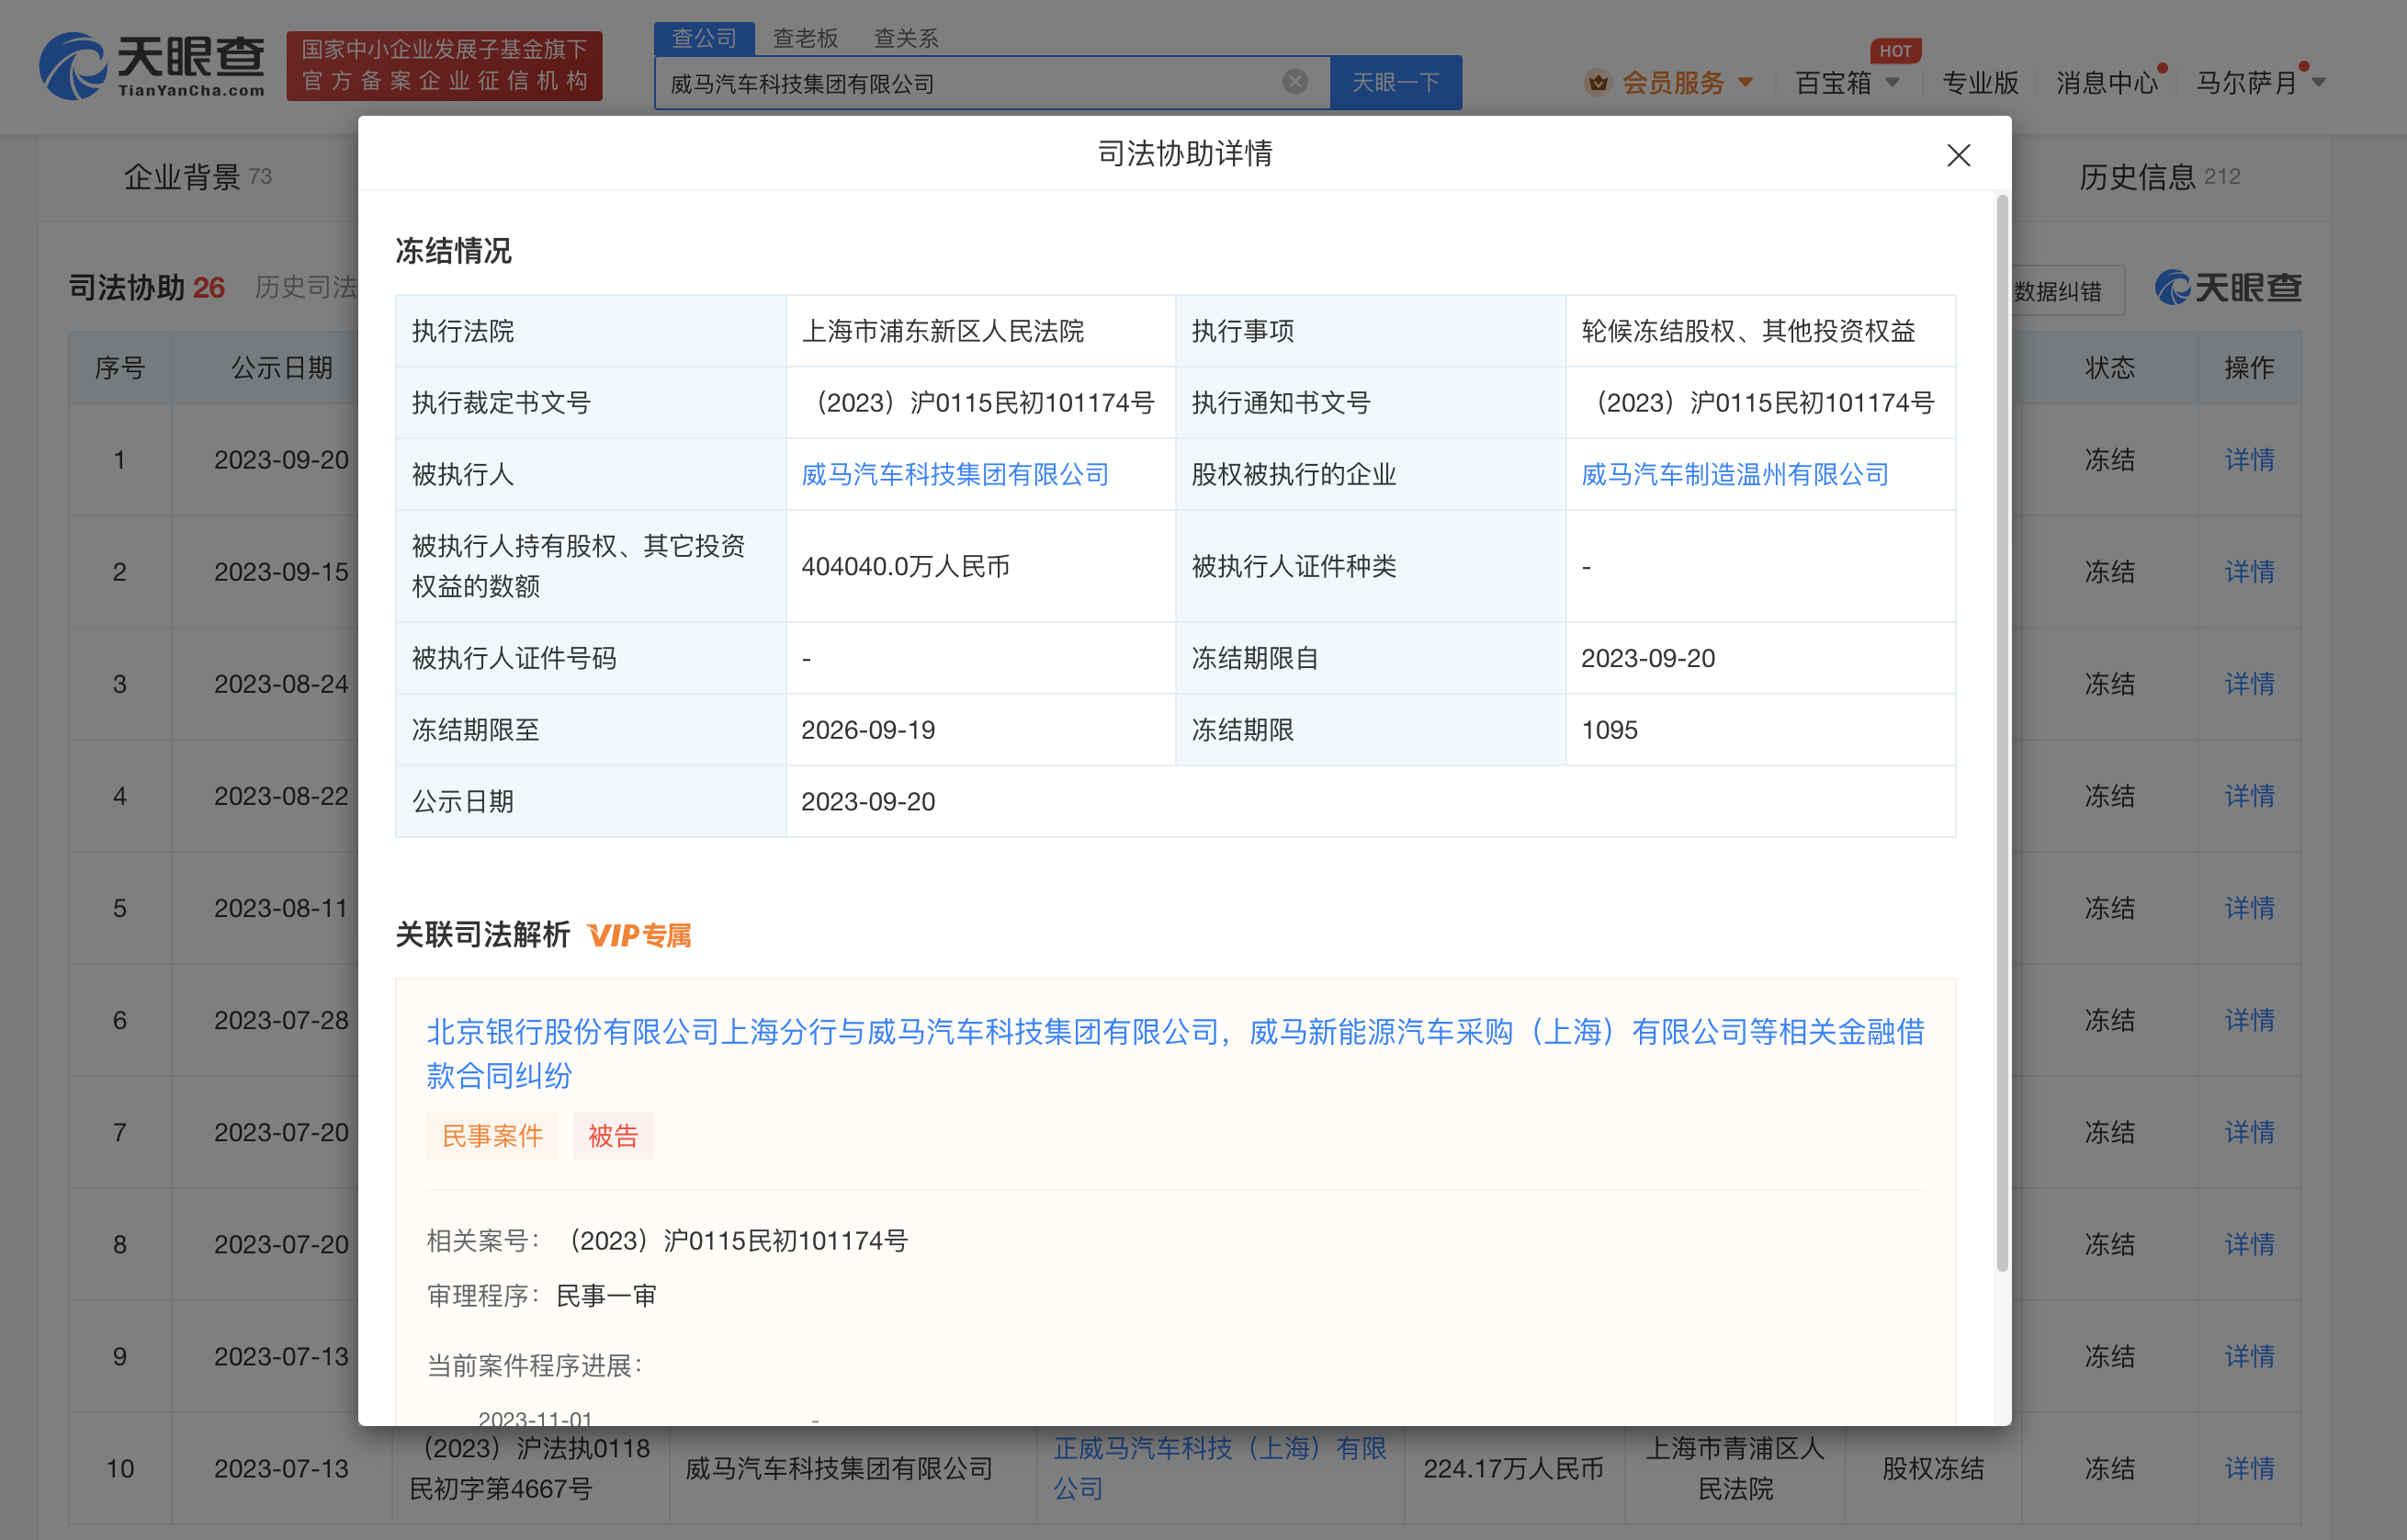
Task: Click the red 国家中小企业发展子基金 banner
Action: [444, 66]
